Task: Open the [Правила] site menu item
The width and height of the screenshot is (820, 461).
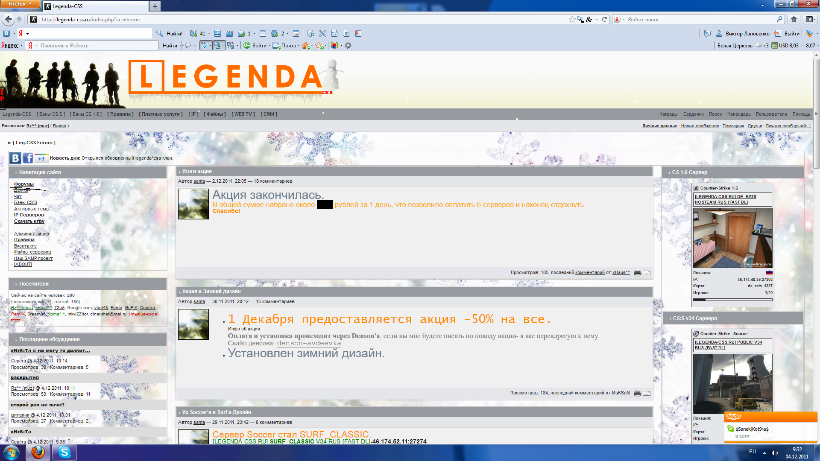Action: (x=120, y=114)
